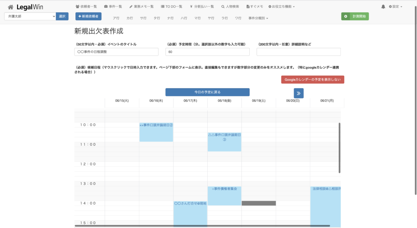Open the notification bell

point(383,7)
